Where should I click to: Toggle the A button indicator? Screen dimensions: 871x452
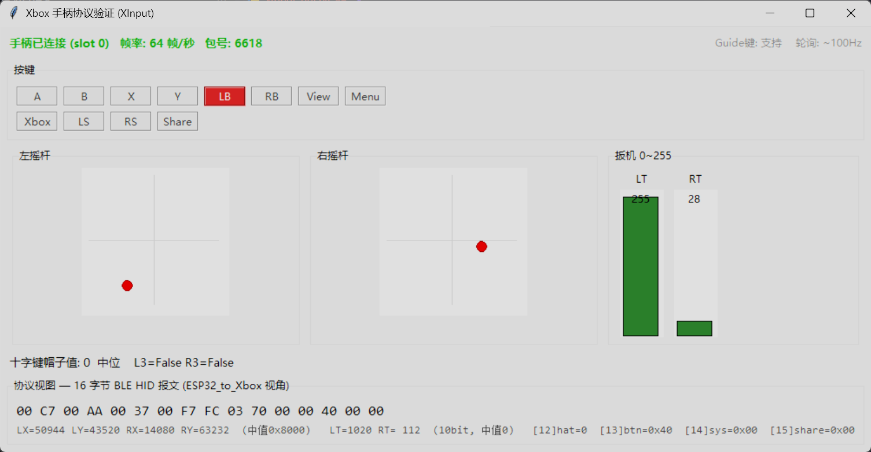(x=37, y=97)
